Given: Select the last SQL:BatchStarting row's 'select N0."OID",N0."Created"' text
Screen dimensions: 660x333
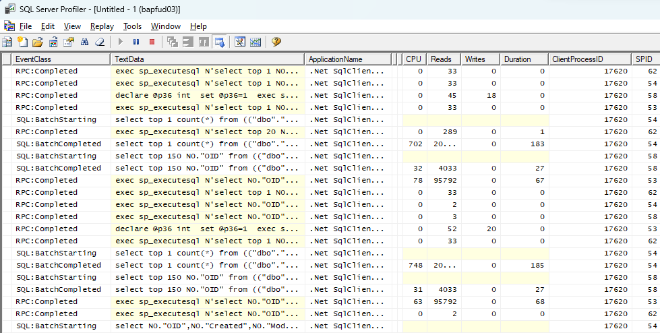Looking at the screenshot, I should pos(208,326).
